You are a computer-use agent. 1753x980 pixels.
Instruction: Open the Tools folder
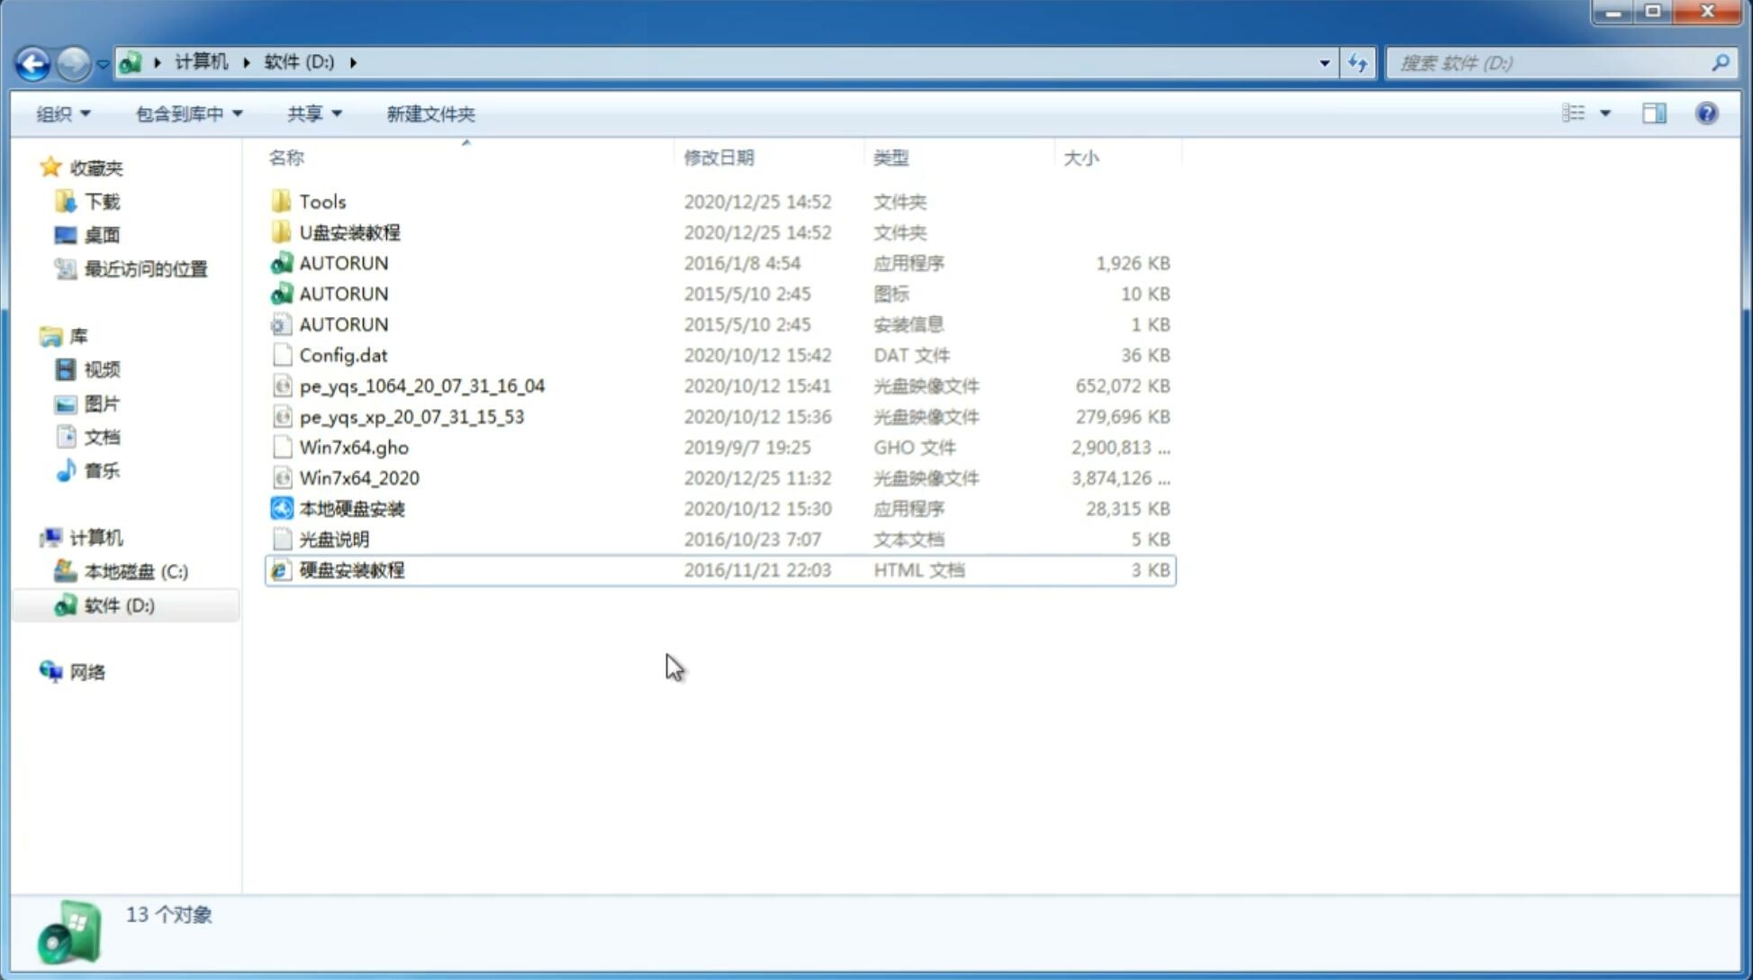321,201
